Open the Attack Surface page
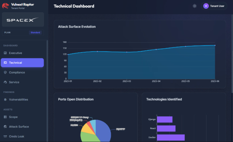This screenshot has height=142, width=233. [22, 127]
